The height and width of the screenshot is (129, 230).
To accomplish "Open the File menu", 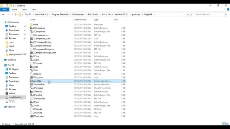I will coord(5,10).
